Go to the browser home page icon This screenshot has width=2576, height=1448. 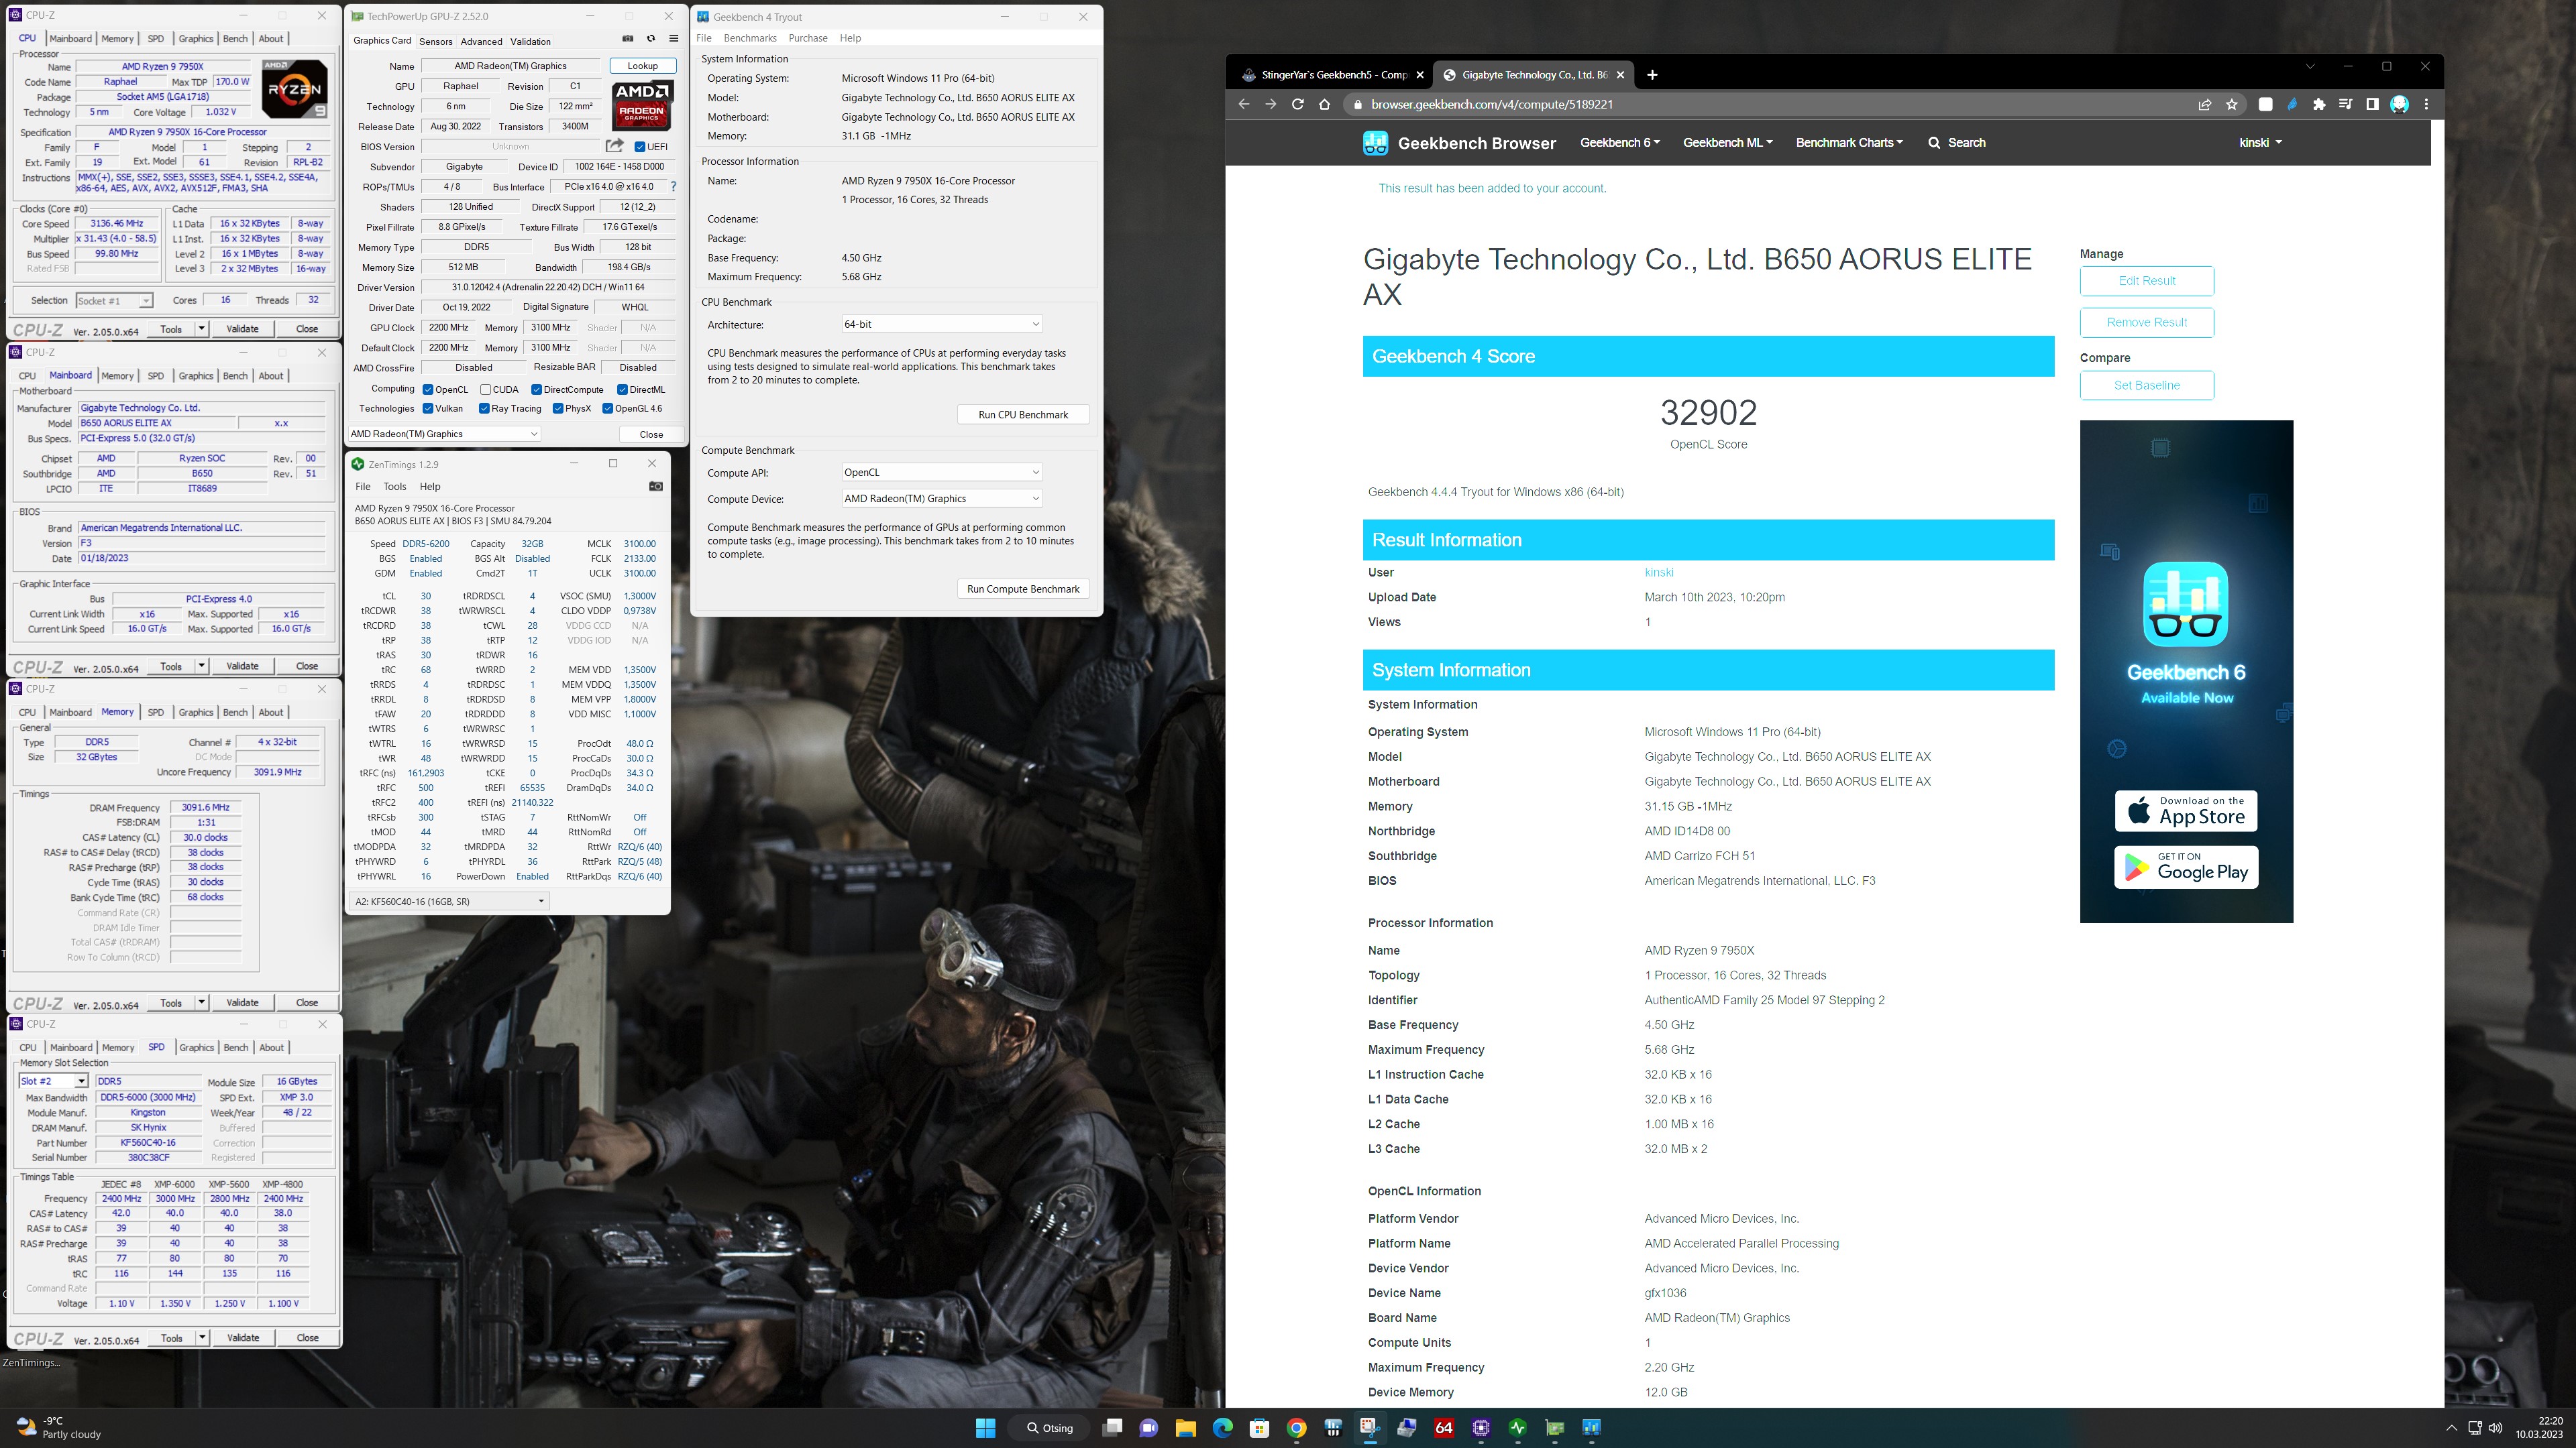1325,104
